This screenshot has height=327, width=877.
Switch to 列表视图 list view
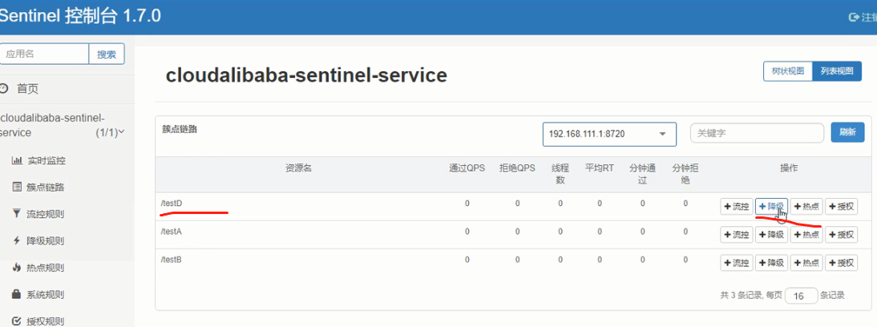pyautogui.click(x=837, y=71)
